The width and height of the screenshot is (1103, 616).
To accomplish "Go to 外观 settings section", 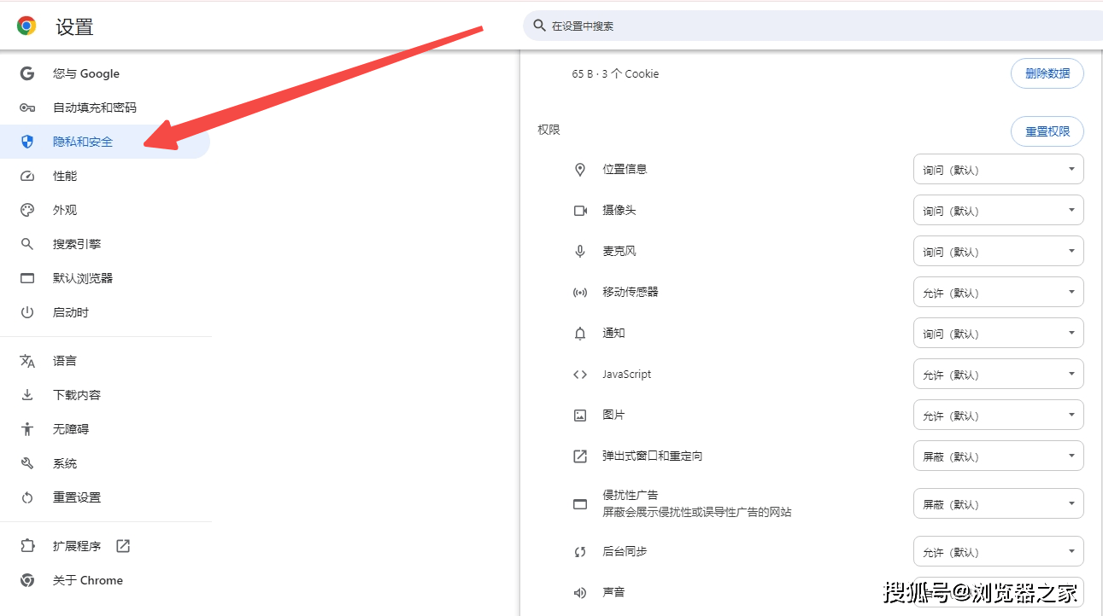I will (x=105, y=210).
